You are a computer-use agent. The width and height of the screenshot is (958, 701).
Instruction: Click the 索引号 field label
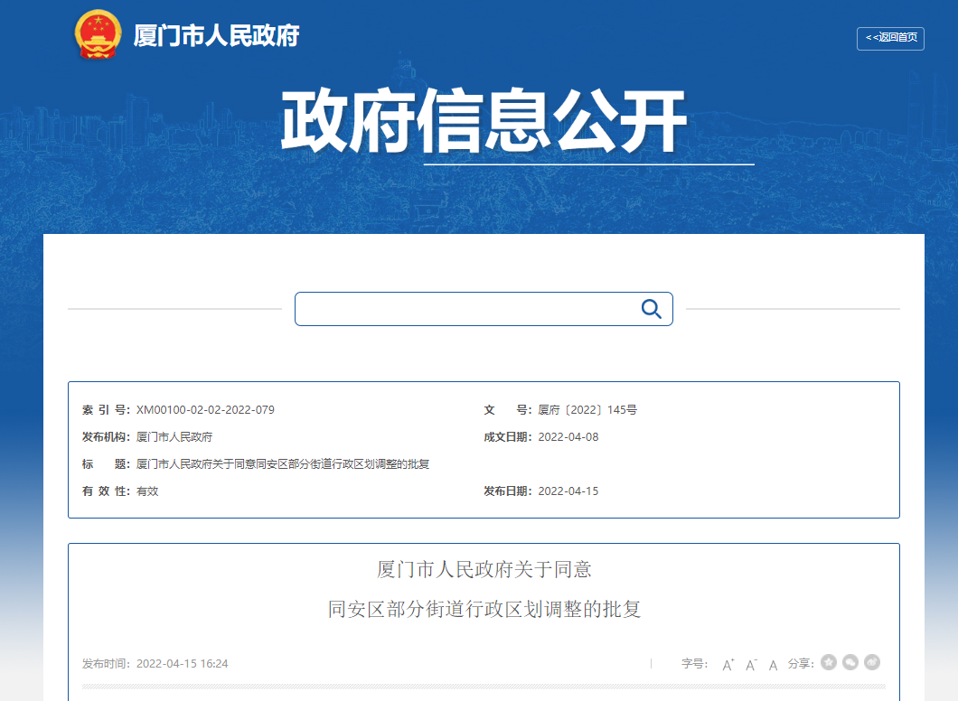pyautogui.click(x=107, y=410)
